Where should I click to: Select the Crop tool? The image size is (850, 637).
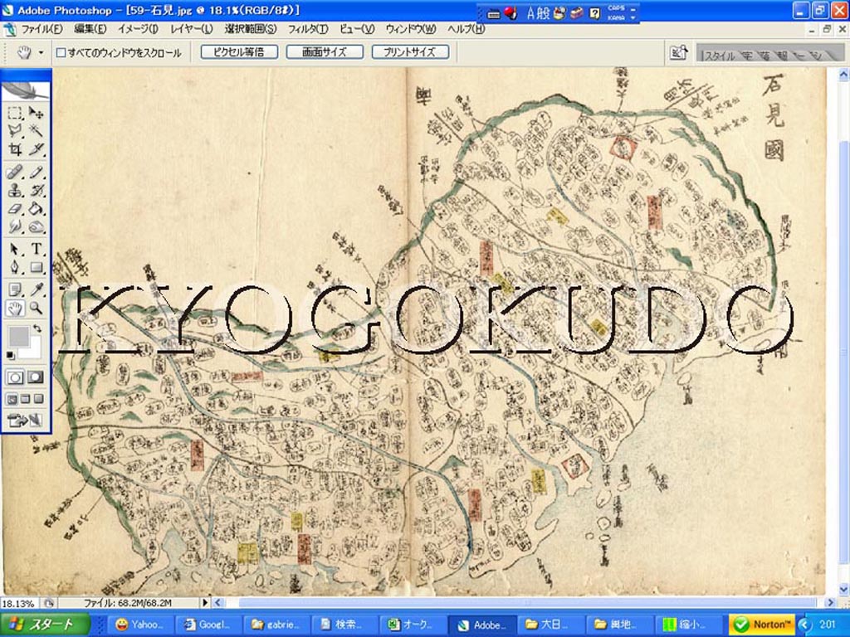(x=15, y=149)
